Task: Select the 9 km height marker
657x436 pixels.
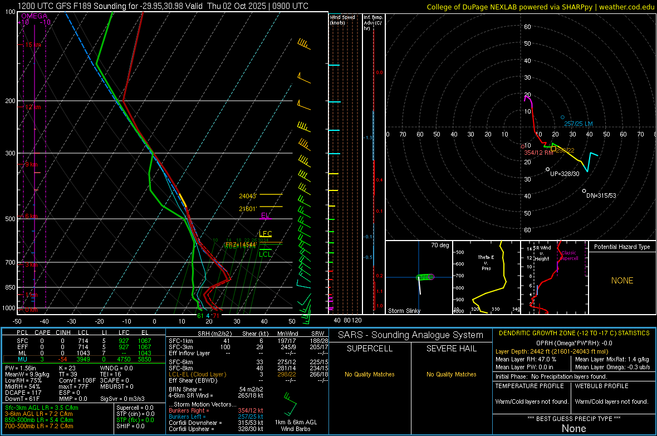Action: click(x=31, y=164)
